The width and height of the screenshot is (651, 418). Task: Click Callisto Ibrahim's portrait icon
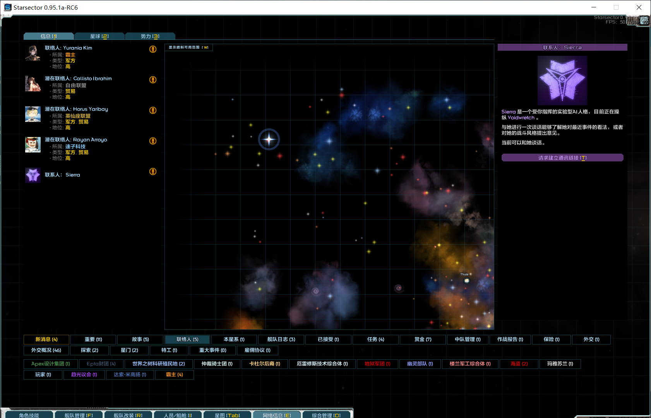[x=33, y=84]
